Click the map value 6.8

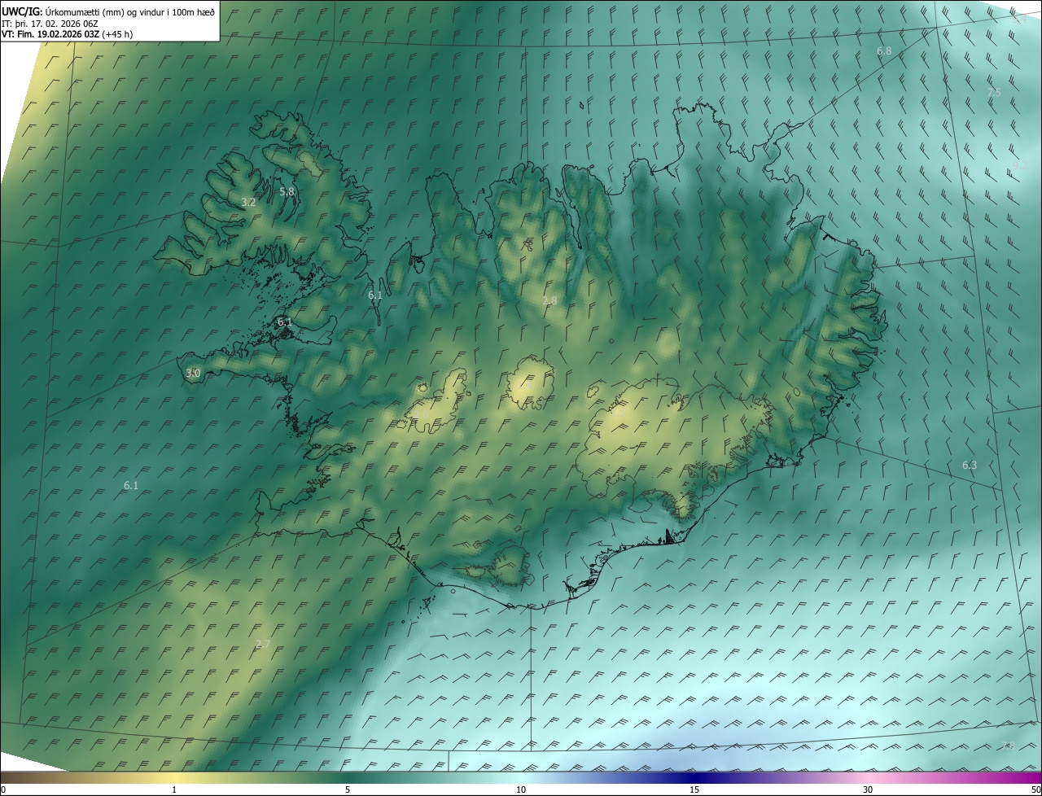click(x=884, y=50)
